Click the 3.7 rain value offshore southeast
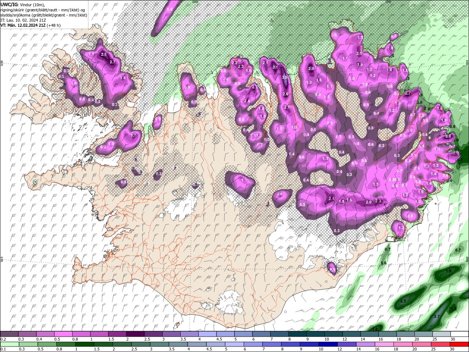The width and height of the screenshot is (469, 352). coord(436,316)
